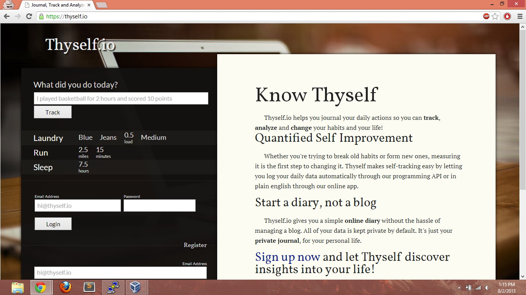Click the browser Forward arrow
This screenshot has height=295, width=526.
[18, 16]
